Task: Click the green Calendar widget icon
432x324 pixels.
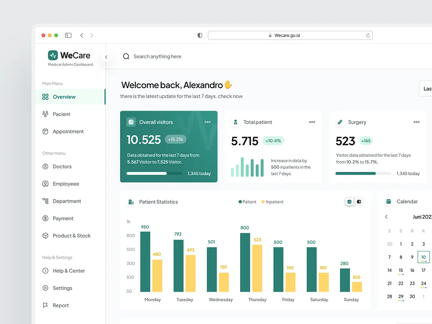Action: pyautogui.click(x=389, y=201)
